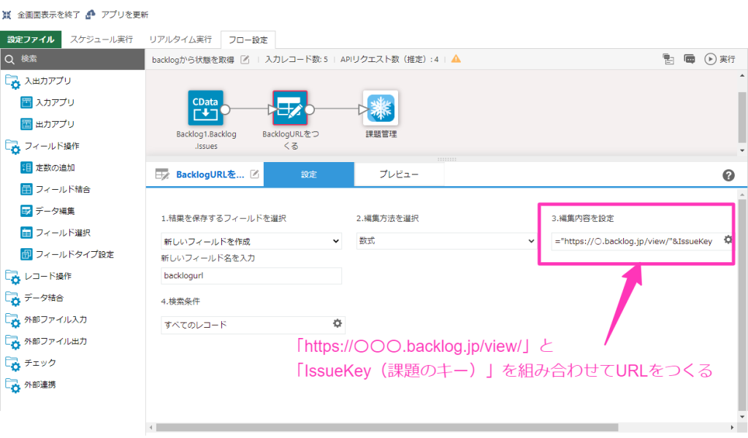Select the 設定ファイル tab
Screen dimensions: 748x438
[x=31, y=39]
